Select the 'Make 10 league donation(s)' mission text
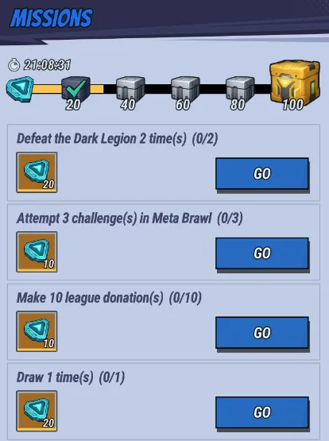The image size is (329, 441). pyautogui.click(x=90, y=298)
